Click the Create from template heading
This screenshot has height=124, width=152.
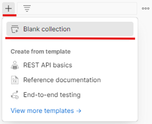[x=41, y=51]
